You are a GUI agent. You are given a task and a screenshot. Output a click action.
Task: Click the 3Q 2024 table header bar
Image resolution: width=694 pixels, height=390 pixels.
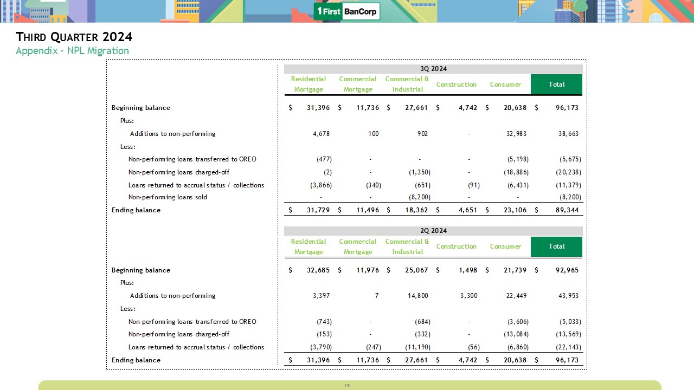tap(433, 69)
